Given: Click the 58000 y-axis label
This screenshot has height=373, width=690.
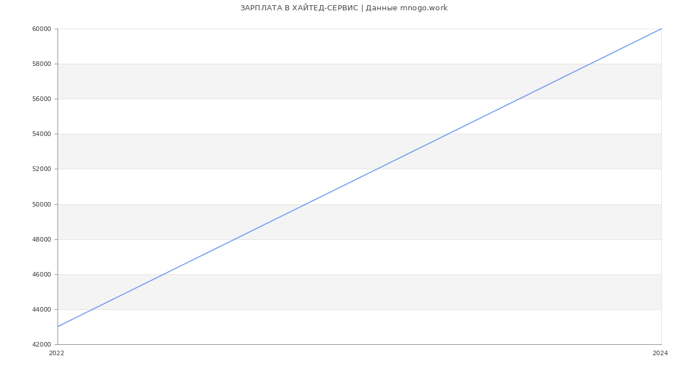Looking at the screenshot, I should 42,64.
